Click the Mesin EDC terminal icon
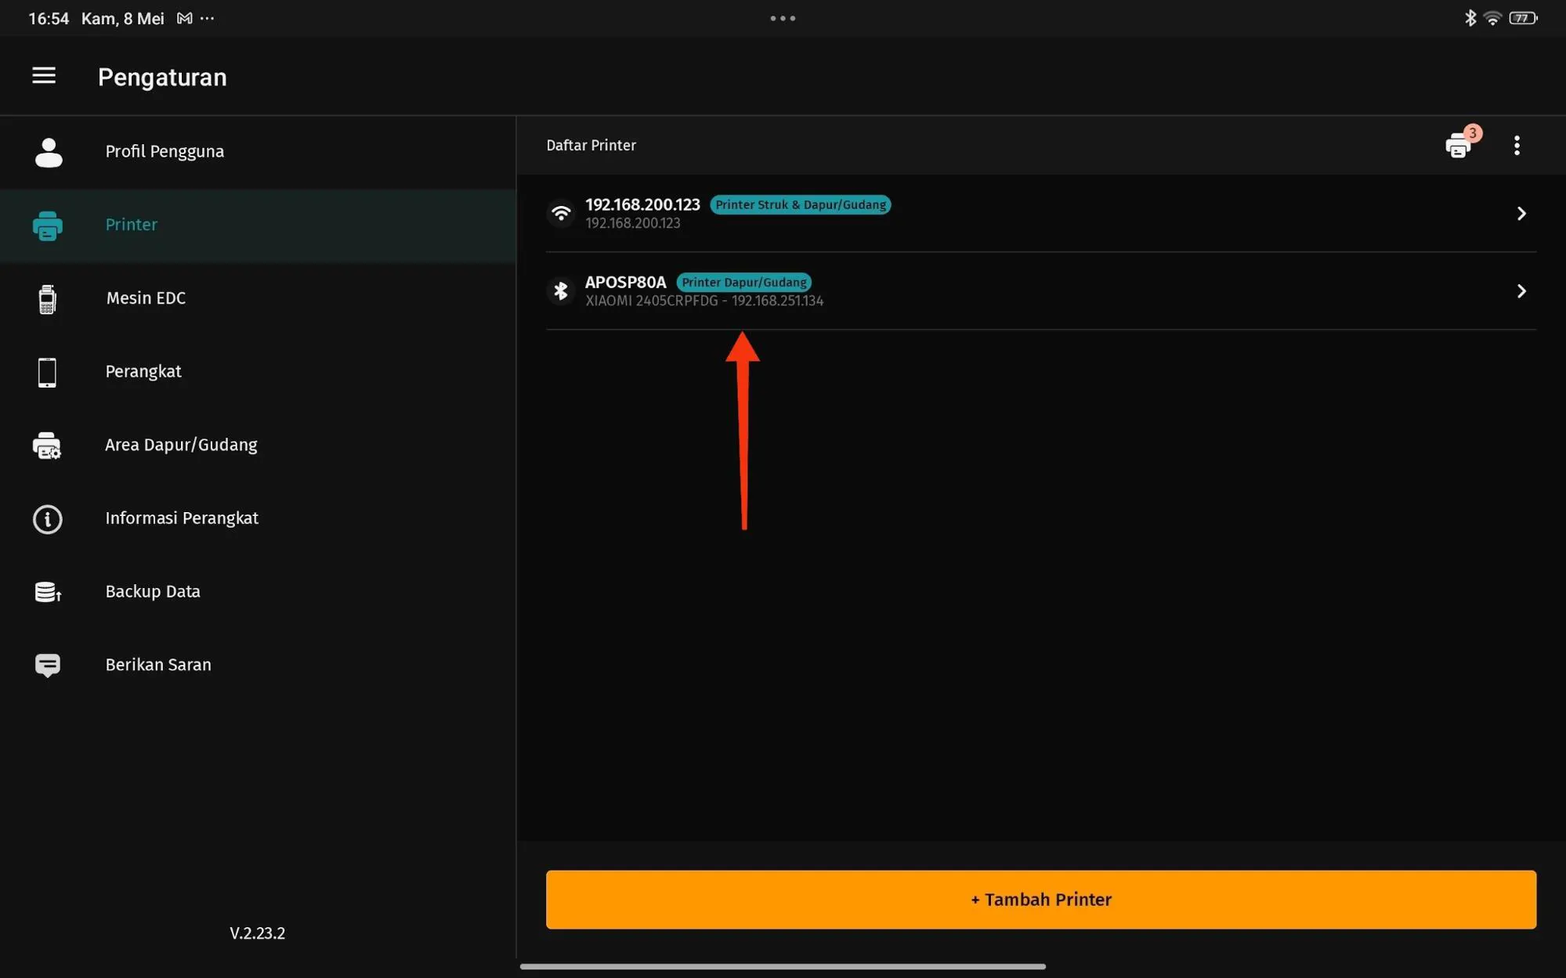 47,298
